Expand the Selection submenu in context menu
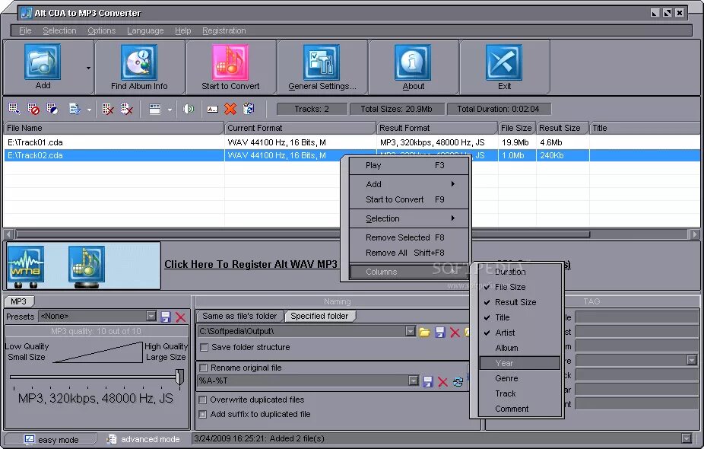This screenshot has height=449, width=704. pyautogui.click(x=409, y=218)
